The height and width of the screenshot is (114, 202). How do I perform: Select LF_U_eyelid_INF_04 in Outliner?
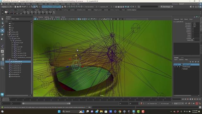(x=16, y=64)
